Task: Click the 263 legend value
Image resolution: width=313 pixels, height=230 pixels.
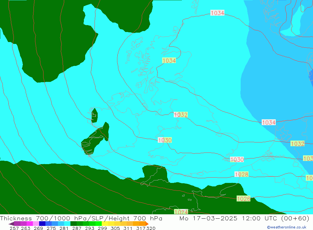Action: (26, 228)
